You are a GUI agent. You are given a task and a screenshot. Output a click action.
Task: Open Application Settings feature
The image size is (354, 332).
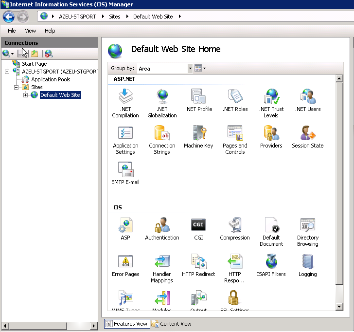[x=125, y=140]
